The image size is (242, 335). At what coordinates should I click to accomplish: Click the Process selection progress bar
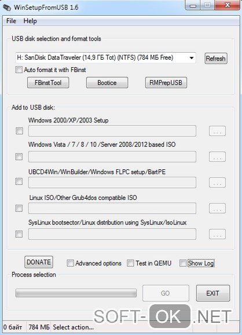coord(76,293)
